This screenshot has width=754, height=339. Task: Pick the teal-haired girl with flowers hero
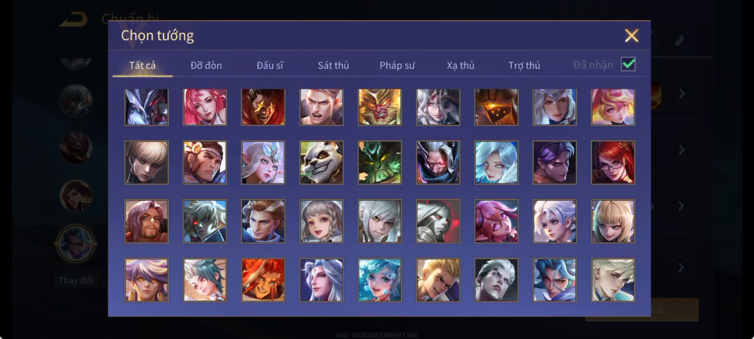[x=380, y=280]
